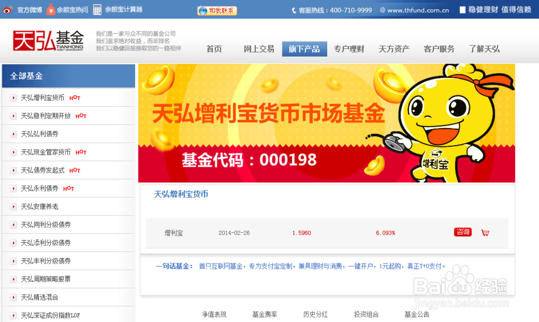Expand arrow beside 天弘同利分级债券
This screenshot has height=322, width=539.
[13, 225]
